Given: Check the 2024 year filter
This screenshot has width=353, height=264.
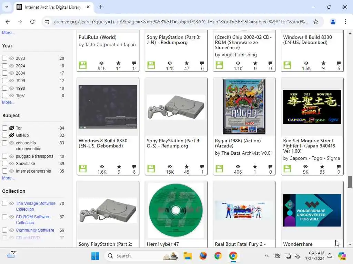Looking at the screenshot, I should 4,66.
